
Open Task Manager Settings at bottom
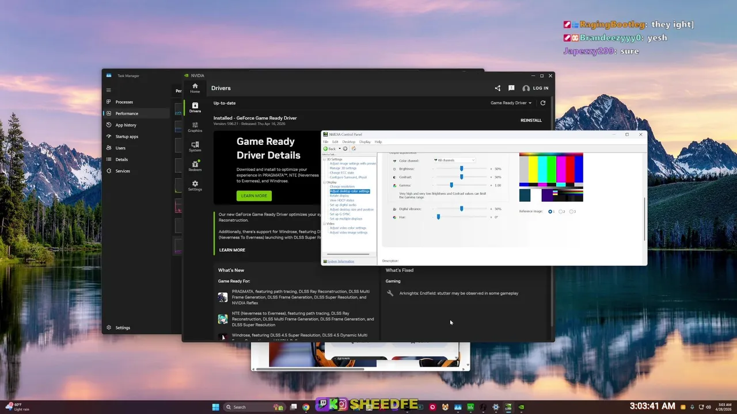[137, 328]
